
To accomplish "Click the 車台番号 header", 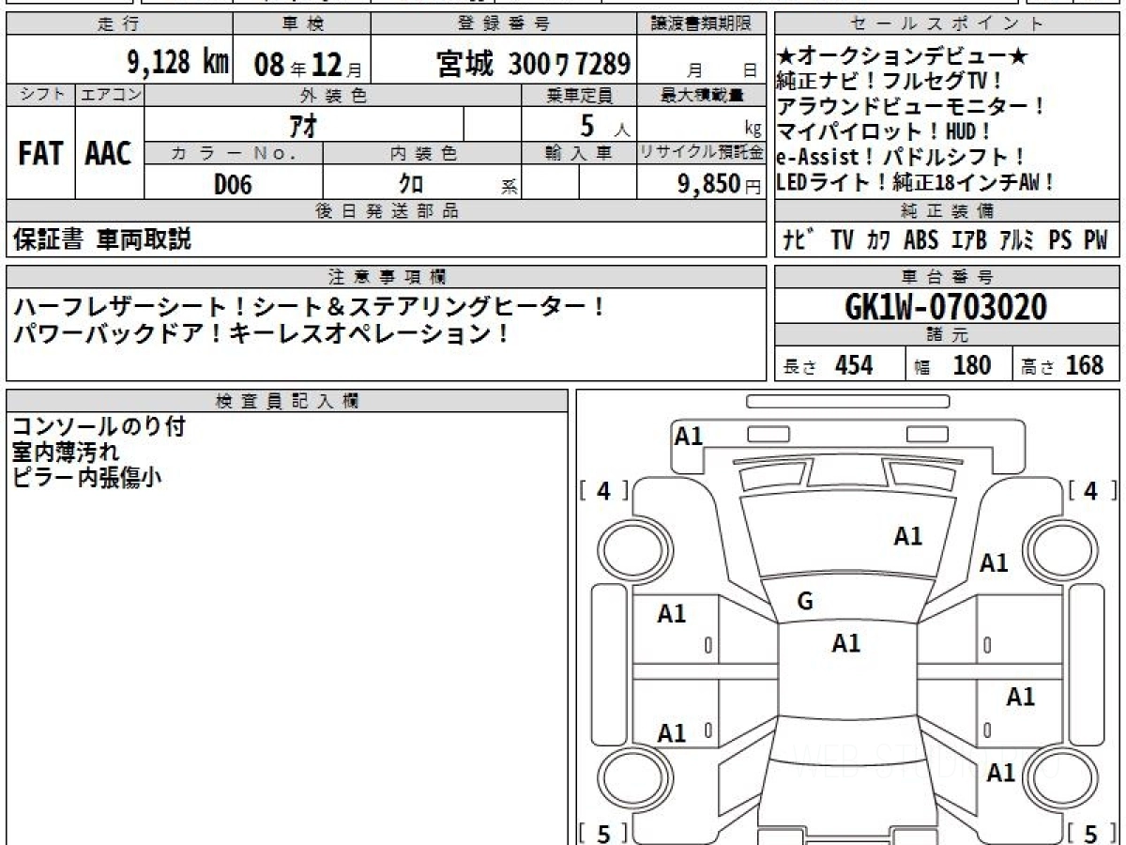I will (948, 276).
